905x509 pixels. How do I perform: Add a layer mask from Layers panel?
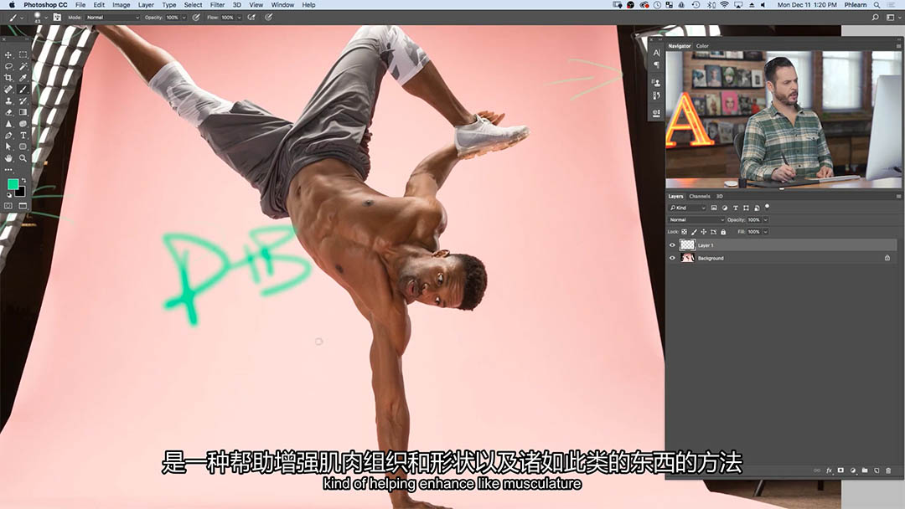(840, 470)
